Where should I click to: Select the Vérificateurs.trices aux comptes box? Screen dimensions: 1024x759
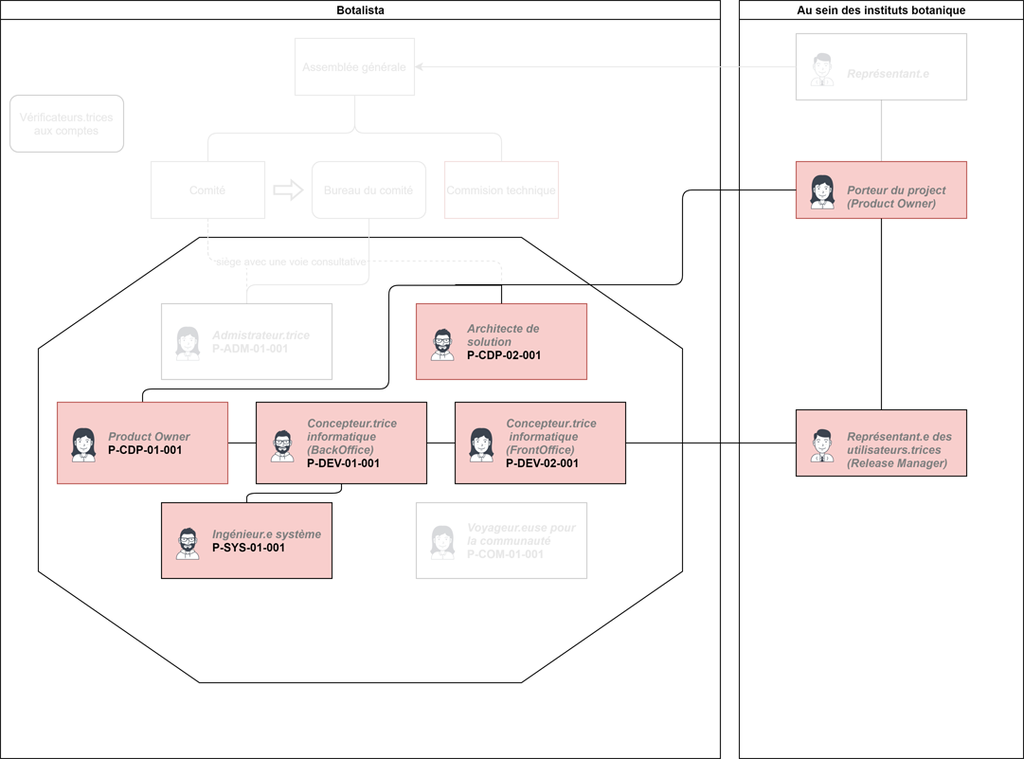click(x=66, y=123)
